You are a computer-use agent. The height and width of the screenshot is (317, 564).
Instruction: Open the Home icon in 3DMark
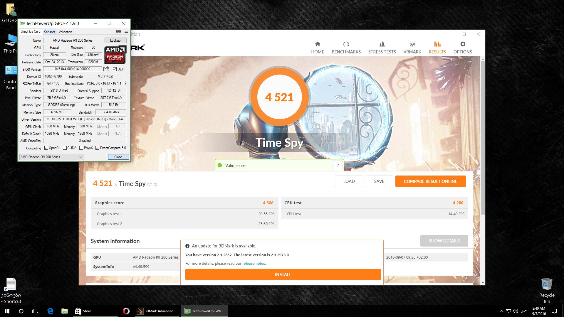pyautogui.click(x=318, y=44)
